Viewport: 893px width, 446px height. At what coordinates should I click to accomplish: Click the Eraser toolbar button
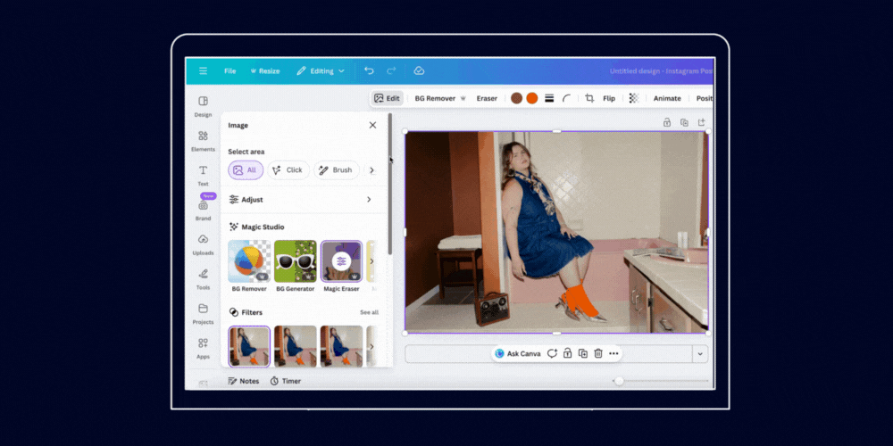[487, 98]
